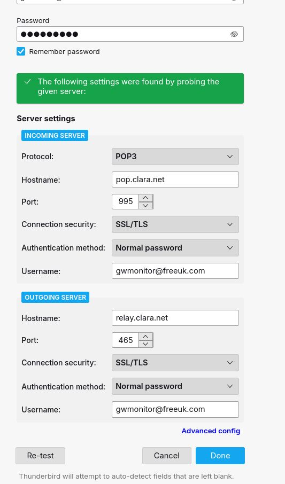Click the Server settings heading
Screen dimensions: 285x484
point(46,119)
